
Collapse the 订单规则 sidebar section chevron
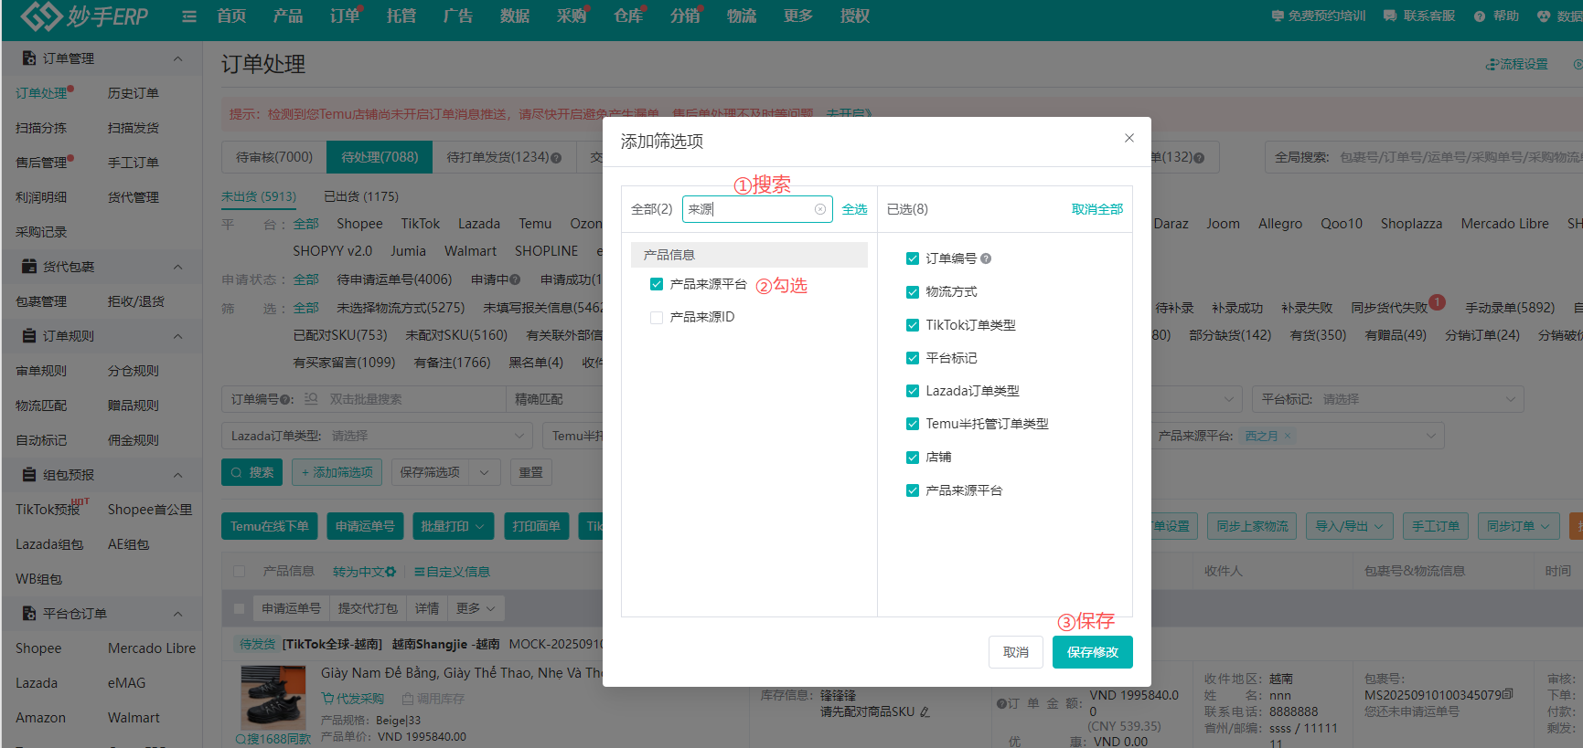(x=178, y=336)
